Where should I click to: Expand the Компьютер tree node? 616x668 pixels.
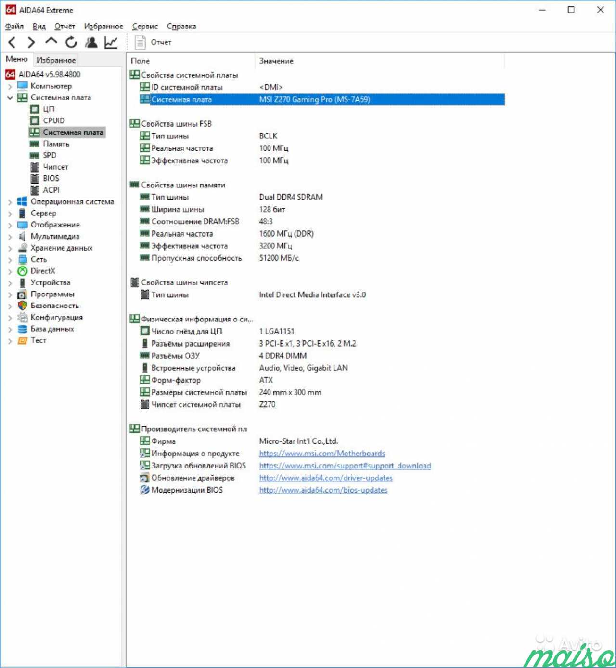pos(10,87)
